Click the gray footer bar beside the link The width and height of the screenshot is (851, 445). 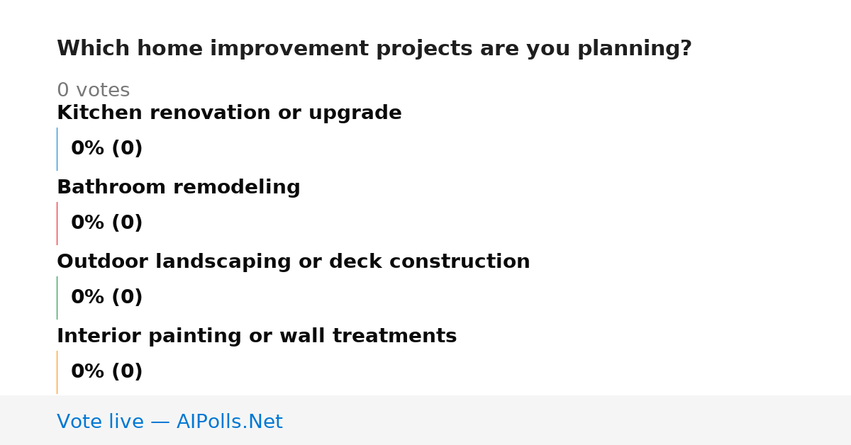pyautogui.click(x=567, y=420)
